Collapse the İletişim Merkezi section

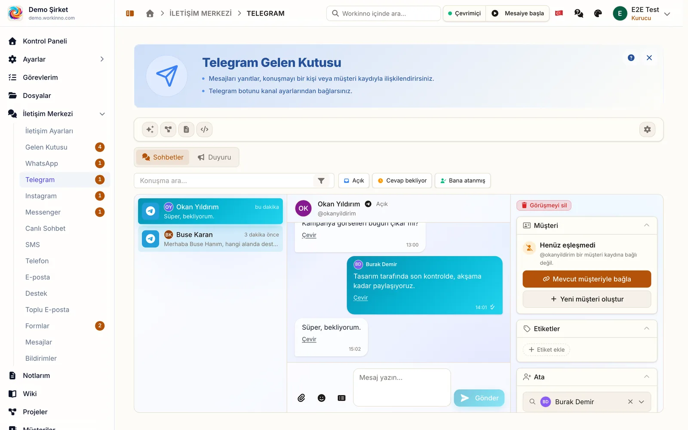(x=102, y=114)
